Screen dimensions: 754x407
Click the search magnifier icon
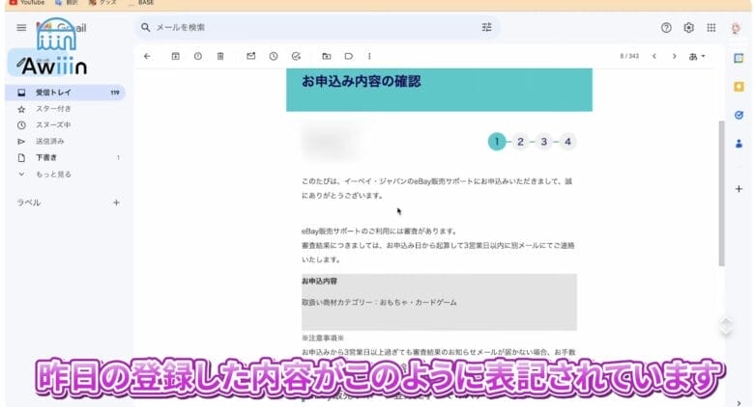click(x=145, y=28)
